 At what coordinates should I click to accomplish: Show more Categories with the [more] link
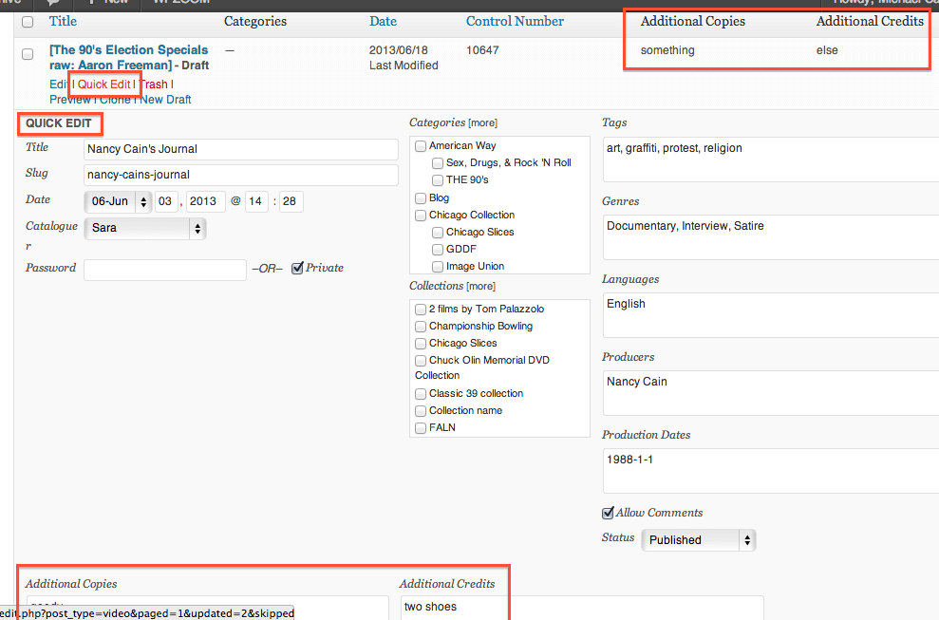point(482,123)
